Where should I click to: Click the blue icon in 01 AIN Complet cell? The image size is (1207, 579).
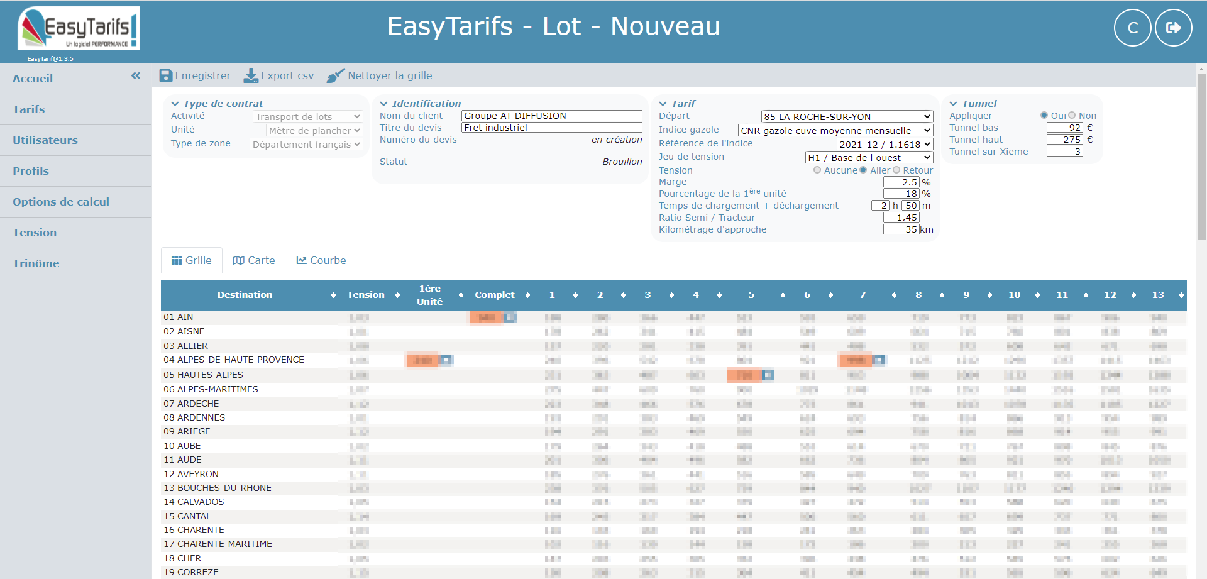[x=510, y=317]
